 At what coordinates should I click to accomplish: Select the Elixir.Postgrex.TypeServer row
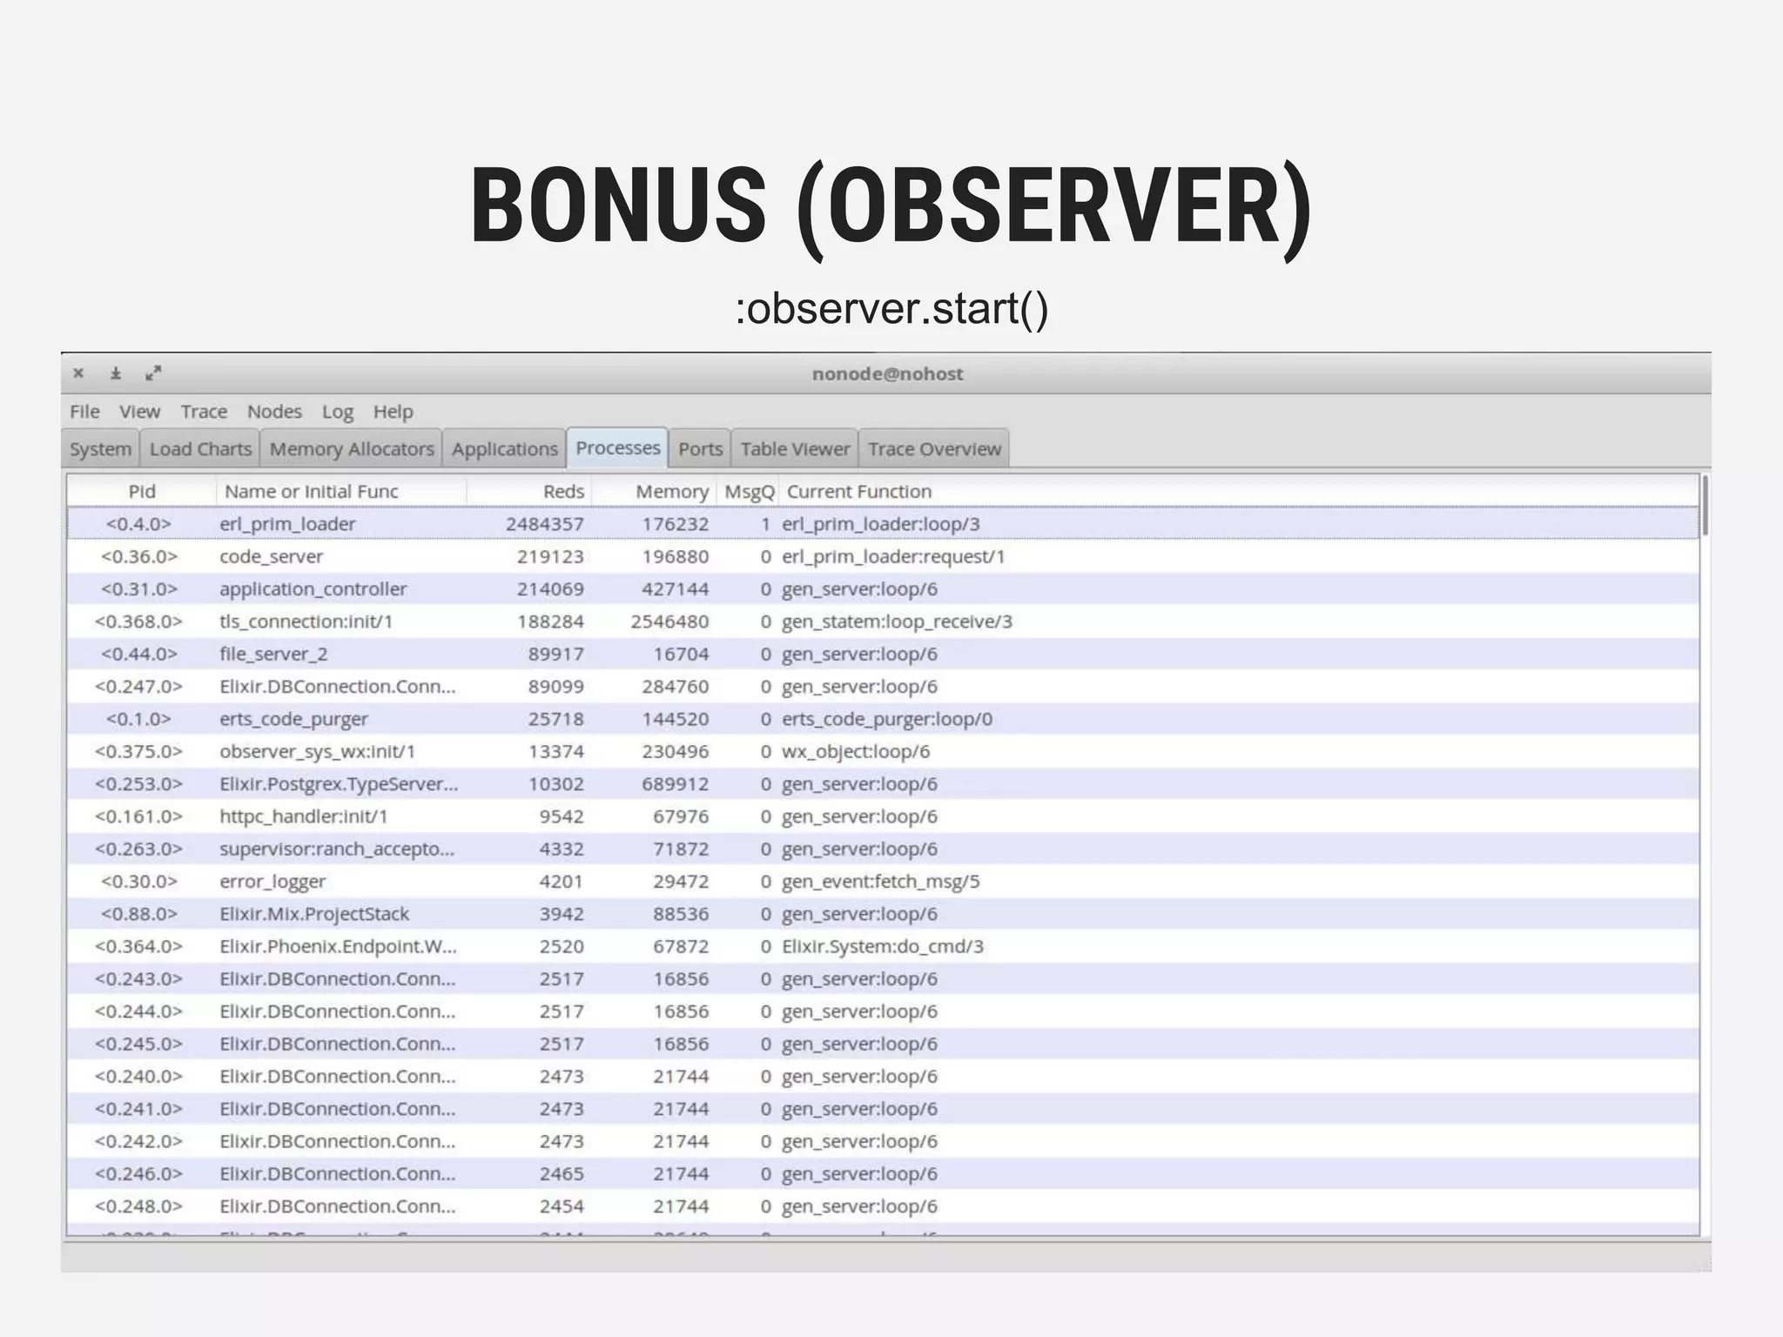(x=883, y=784)
